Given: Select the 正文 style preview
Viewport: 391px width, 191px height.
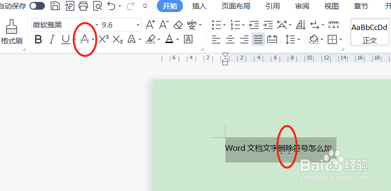Looking at the screenshot, I should coord(370,32).
